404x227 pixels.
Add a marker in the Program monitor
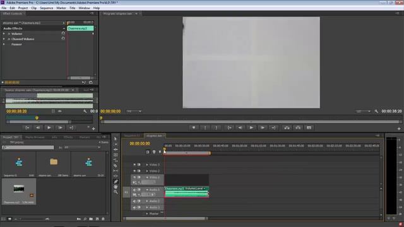pos(194,127)
